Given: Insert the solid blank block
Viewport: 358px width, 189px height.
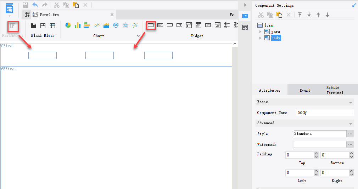Looking at the screenshot, I should [x=33, y=26].
